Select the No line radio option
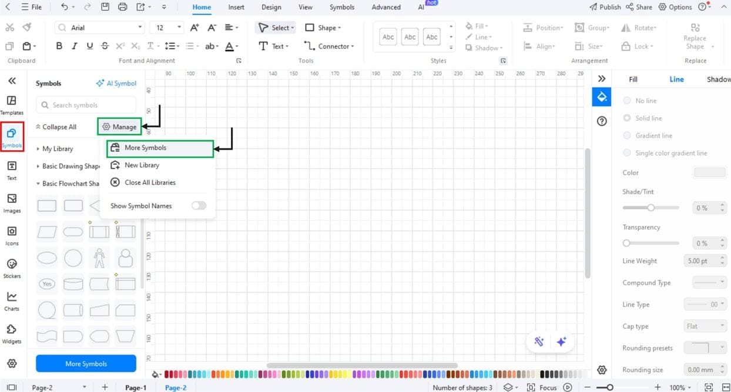Viewport: 731px width, 392px height. pos(627,101)
